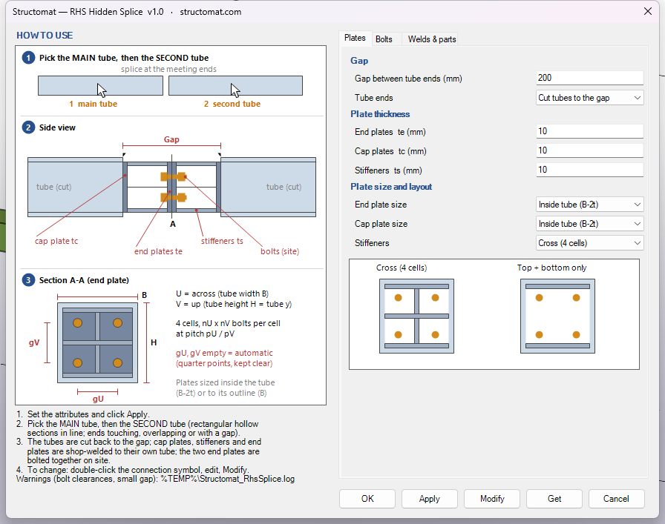Image resolution: width=665 pixels, height=524 pixels.
Task: Open the Welds & parts tab
Action: 432,39
